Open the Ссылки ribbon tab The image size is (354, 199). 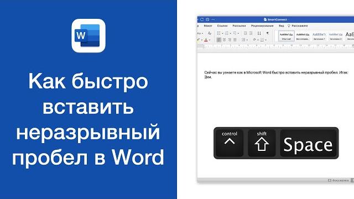pos(222,26)
